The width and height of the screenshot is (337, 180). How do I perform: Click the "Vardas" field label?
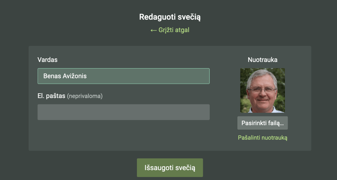47,60
